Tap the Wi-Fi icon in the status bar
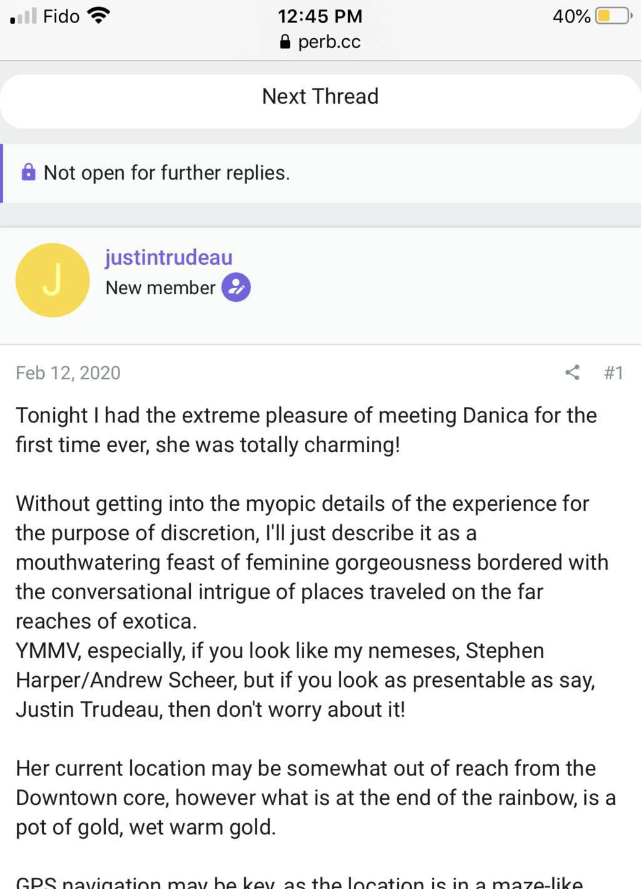The image size is (641, 889). [x=98, y=16]
